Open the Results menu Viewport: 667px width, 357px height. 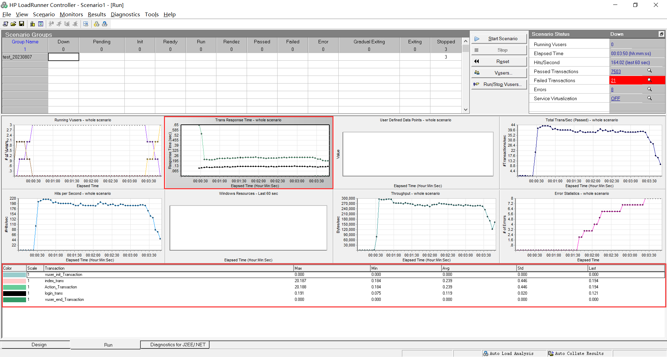tap(97, 14)
